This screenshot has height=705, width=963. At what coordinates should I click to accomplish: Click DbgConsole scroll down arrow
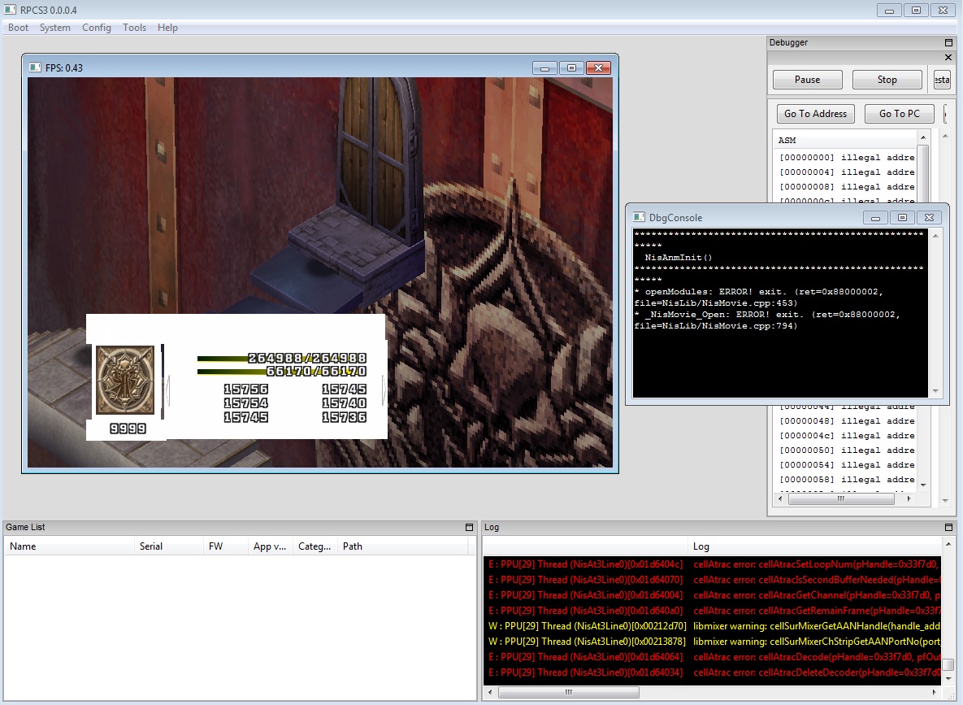tap(935, 391)
